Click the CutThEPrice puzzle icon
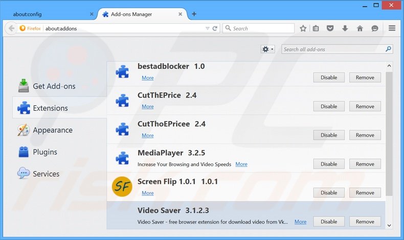The image size is (404, 240). point(122,100)
